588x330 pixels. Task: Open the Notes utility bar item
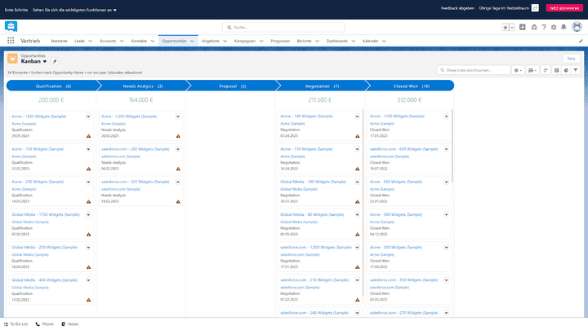tap(70, 324)
